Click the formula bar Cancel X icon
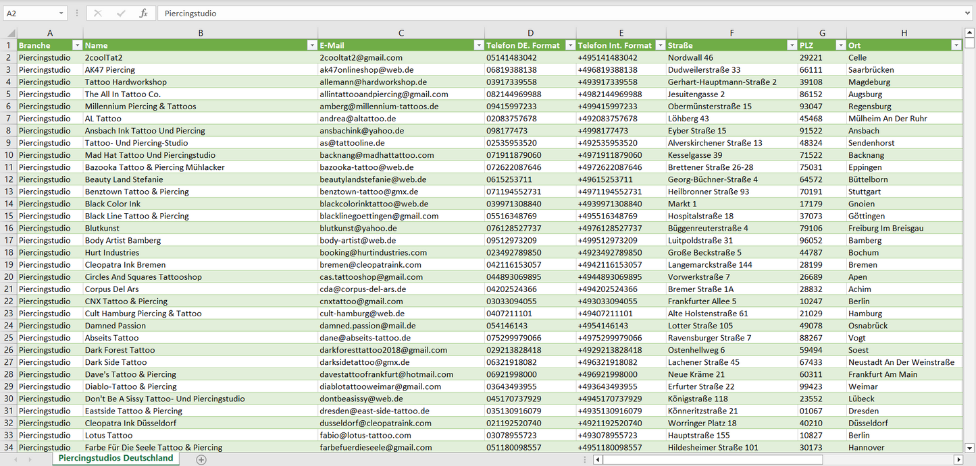This screenshot has height=466, width=976. point(98,13)
